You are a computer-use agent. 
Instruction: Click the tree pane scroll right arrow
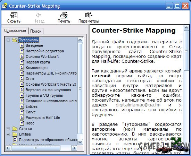74,148
